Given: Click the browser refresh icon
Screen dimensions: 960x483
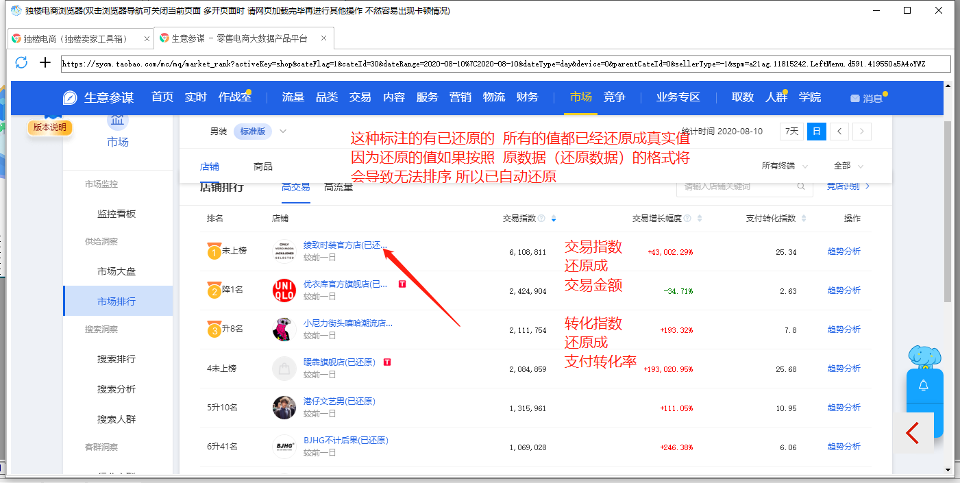Looking at the screenshot, I should tap(21, 63).
